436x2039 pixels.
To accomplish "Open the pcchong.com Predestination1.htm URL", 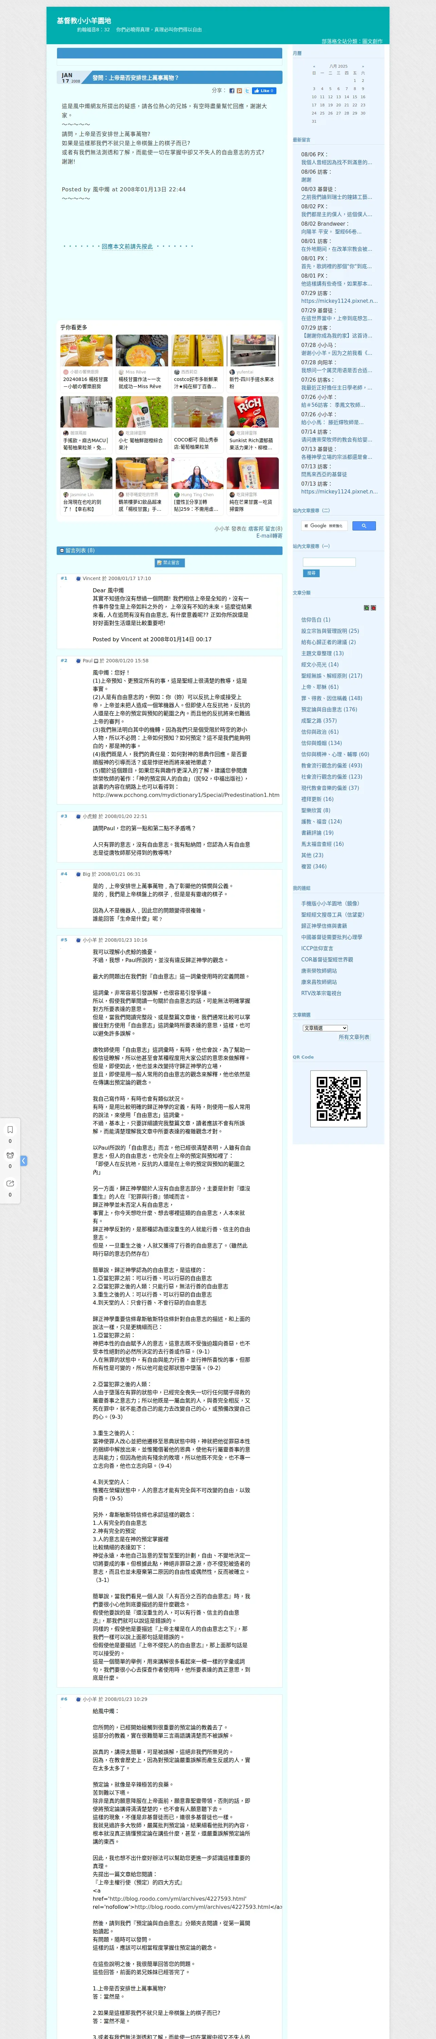I will pos(186,796).
